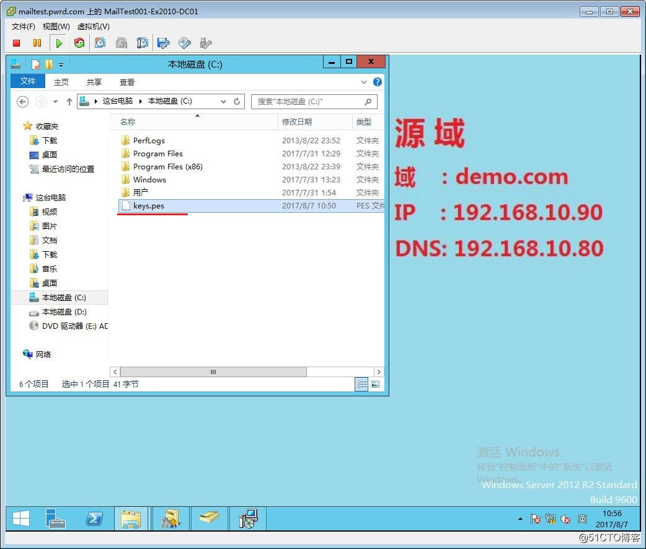Image resolution: width=646 pixels, height=549 pixels.
Task: Show hidden tray icons arrow
Action: click(520, 519)
